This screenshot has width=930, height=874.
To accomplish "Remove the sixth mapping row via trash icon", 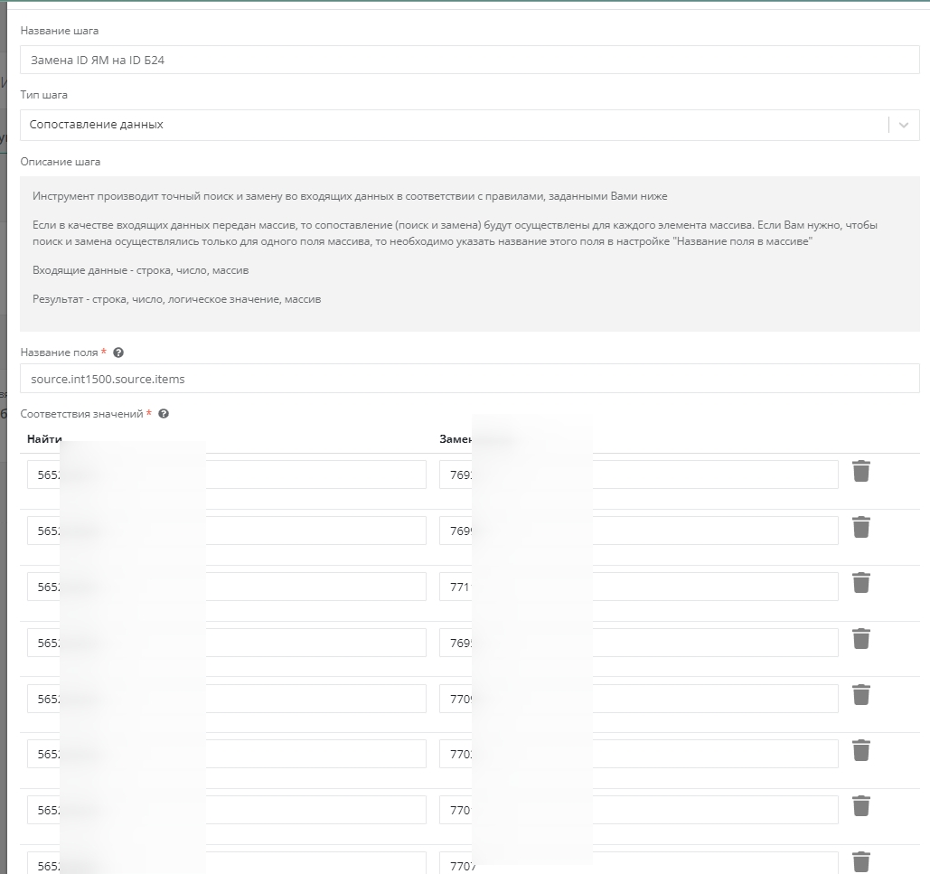I will pyautogui.click(x=861, y=751).
